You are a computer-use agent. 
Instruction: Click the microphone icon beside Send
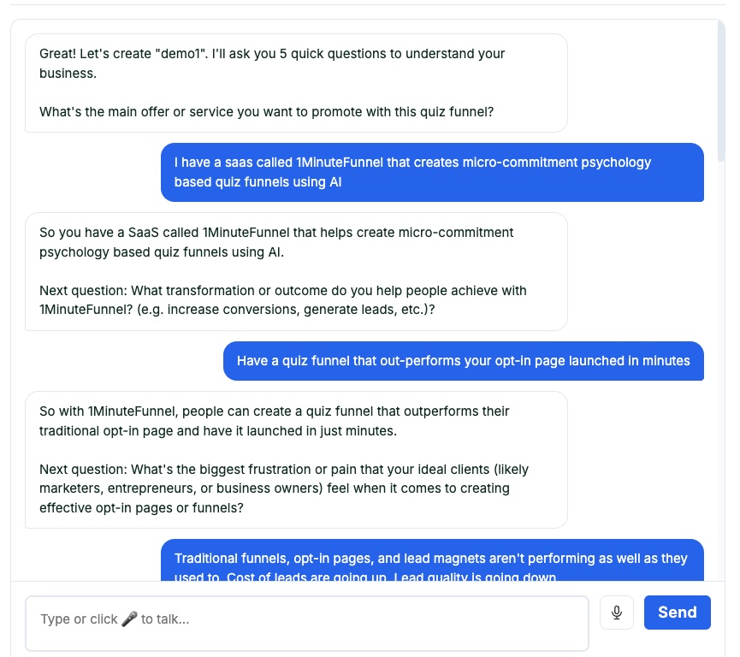[x=617, y=613]
